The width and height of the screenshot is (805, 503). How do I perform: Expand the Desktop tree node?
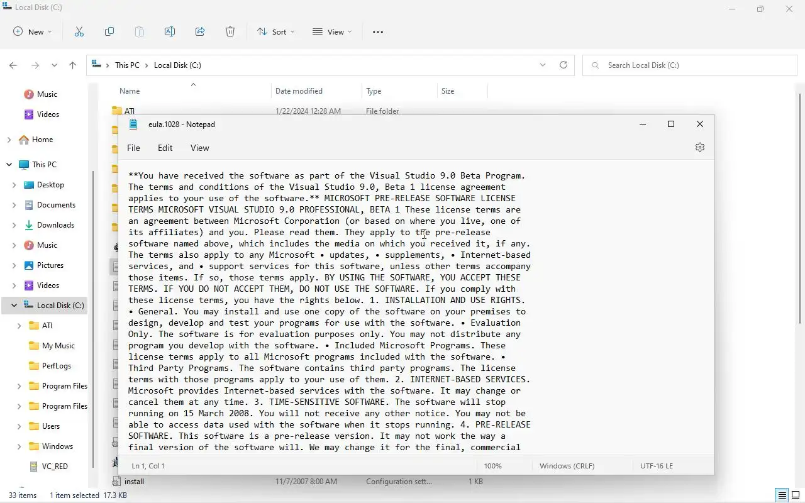click(x=14, y=185)
